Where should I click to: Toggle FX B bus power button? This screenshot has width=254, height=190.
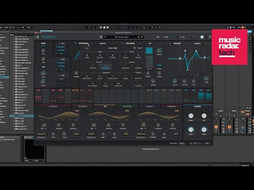tap(60, 60)
